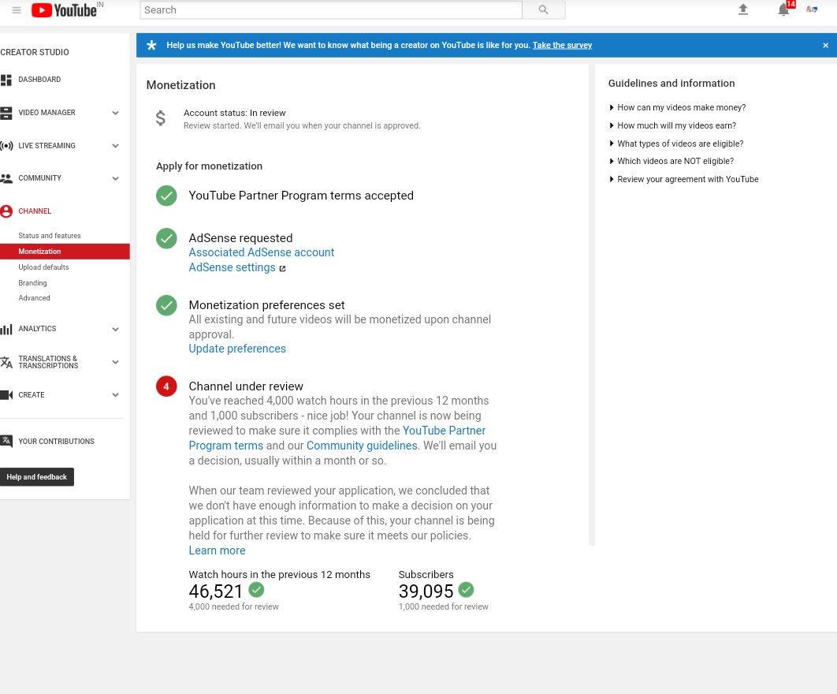The width and height of the screenshot is (837, 694).
Task: Open the notifications bell
Action: pos(783,9)
